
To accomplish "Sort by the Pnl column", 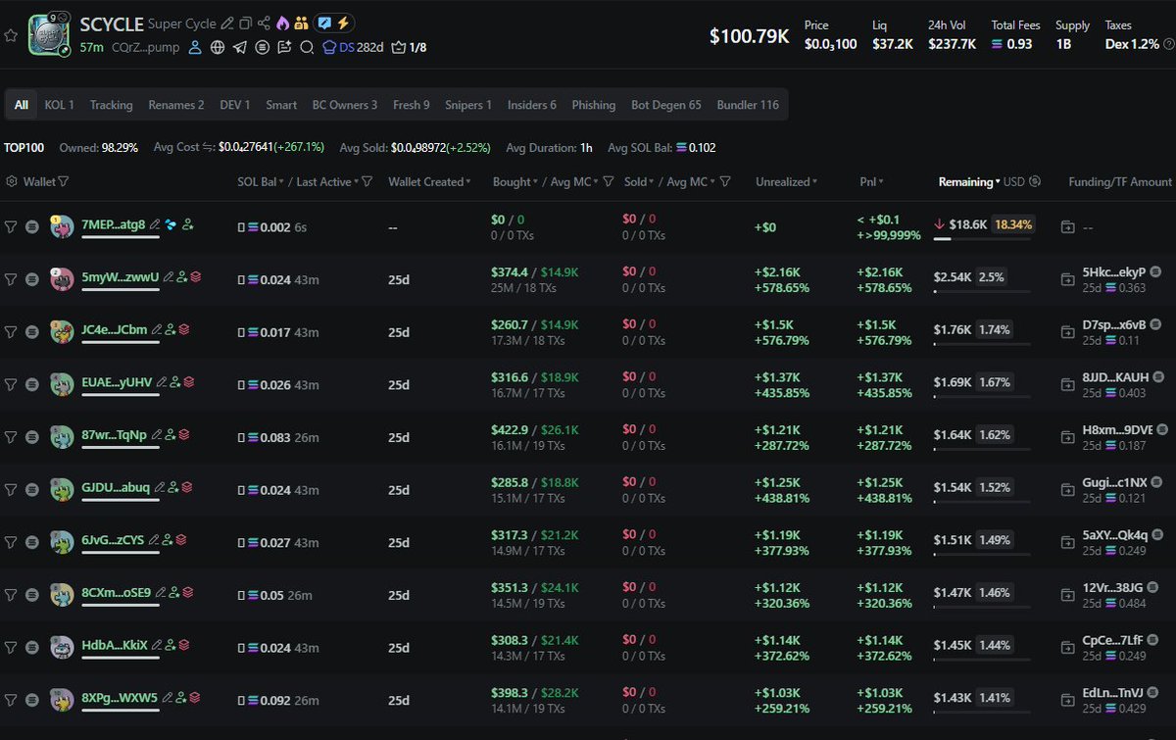I will pyautogui.click(x=870, y=181).
